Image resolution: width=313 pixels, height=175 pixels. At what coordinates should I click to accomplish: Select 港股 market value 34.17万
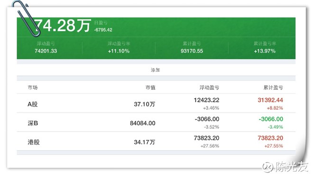(145, 142)
